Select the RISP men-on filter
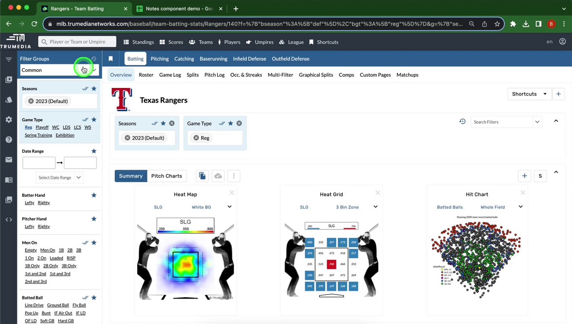 (x=71, y=258)
